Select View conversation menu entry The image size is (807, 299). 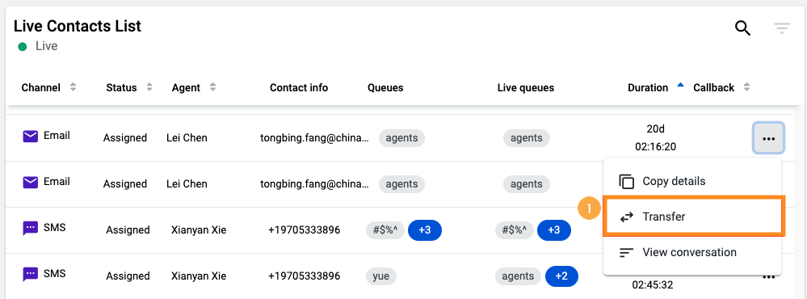tap(691, 253)
